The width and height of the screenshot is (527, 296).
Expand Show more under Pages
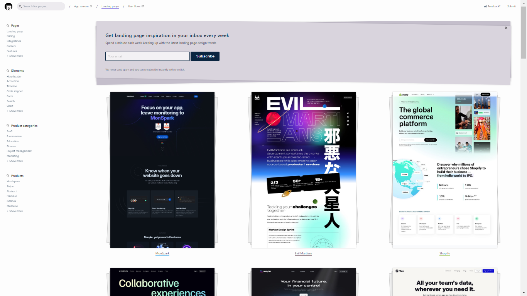tap(15, 56)
